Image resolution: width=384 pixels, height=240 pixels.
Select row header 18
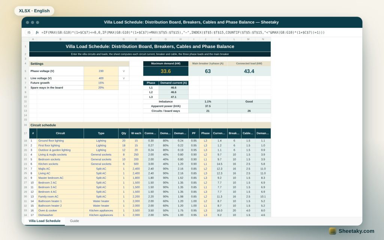click(25, 141)
